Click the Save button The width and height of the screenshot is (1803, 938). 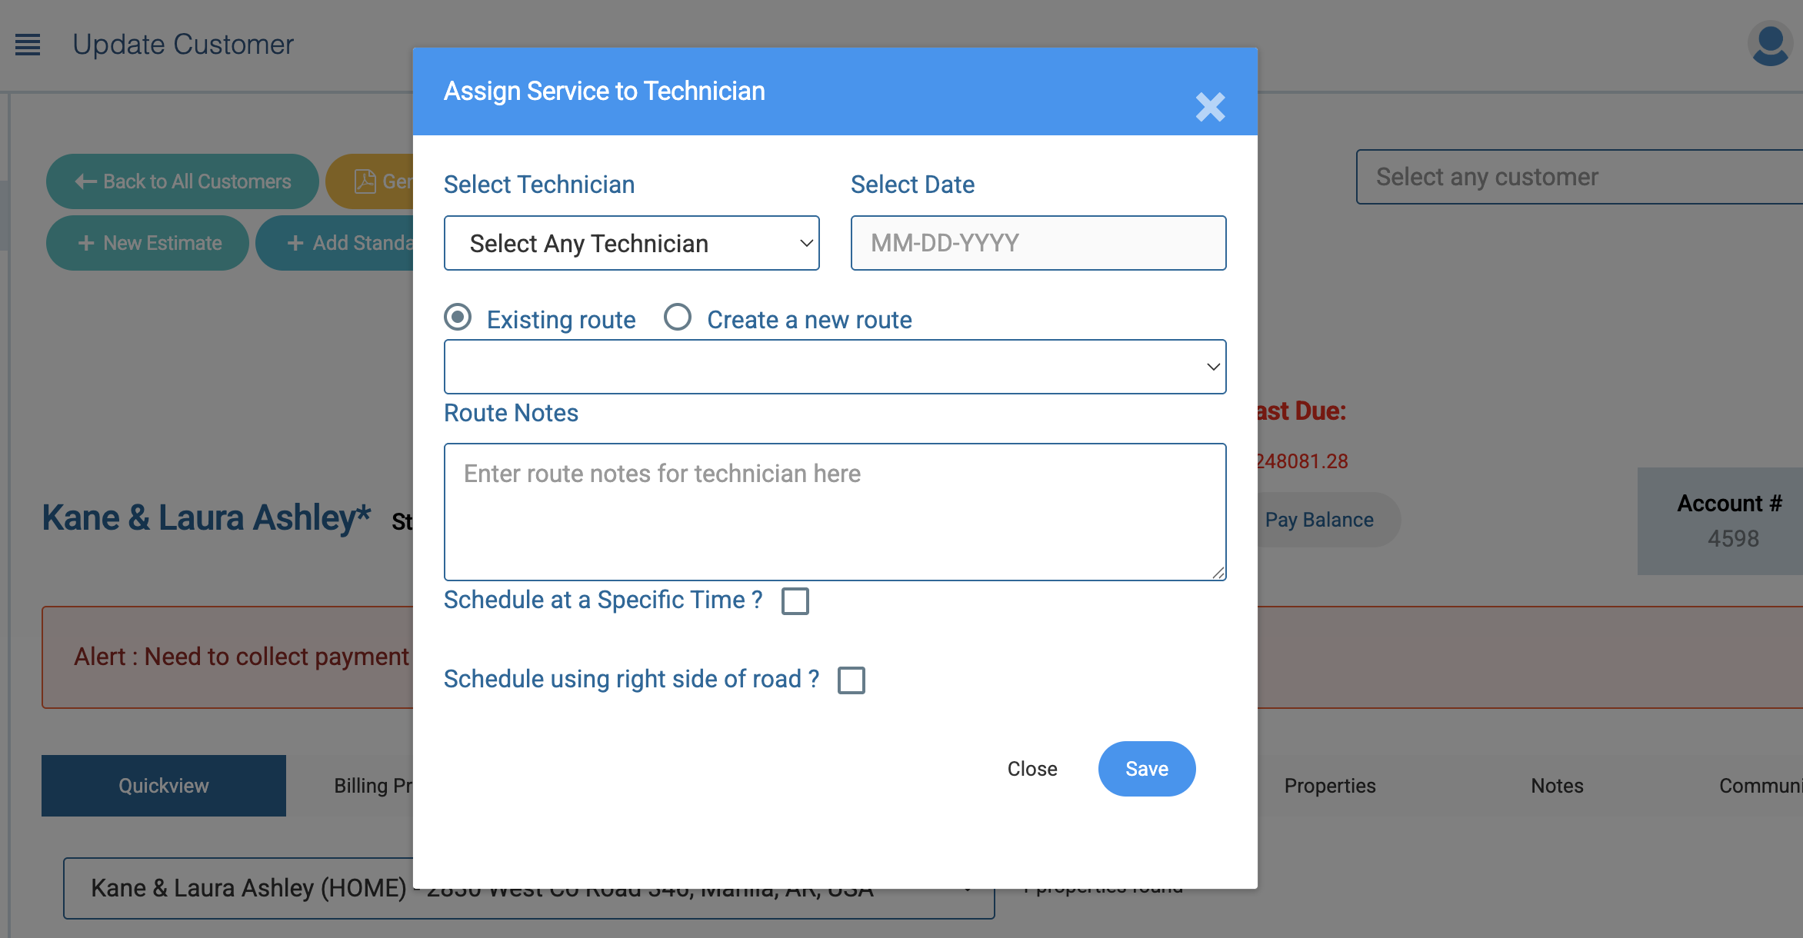point(1146,769)
